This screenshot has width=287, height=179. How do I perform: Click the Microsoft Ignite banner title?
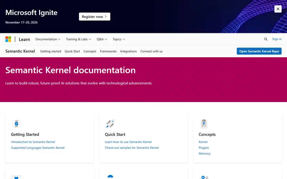pyautogui.click(x=31, y=13)
